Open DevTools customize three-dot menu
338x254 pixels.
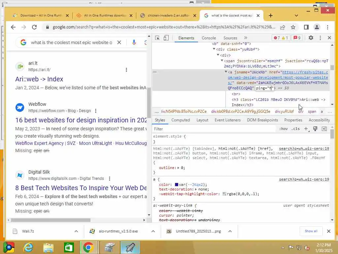[x=320, y=38]
